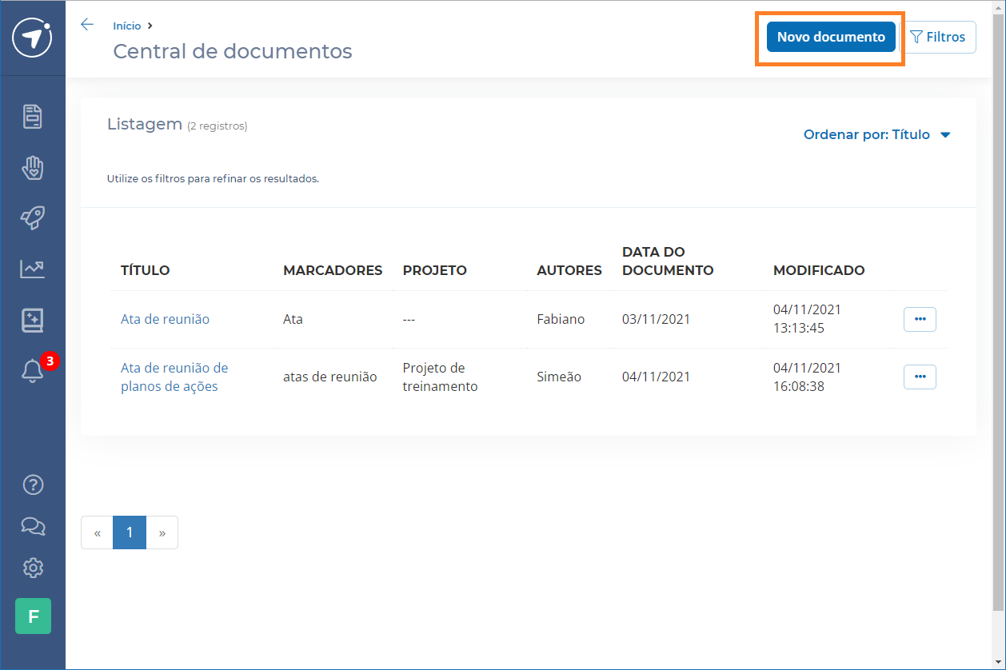
Task: Click the MARCADORES column header
Action: (x=333, y=270)
